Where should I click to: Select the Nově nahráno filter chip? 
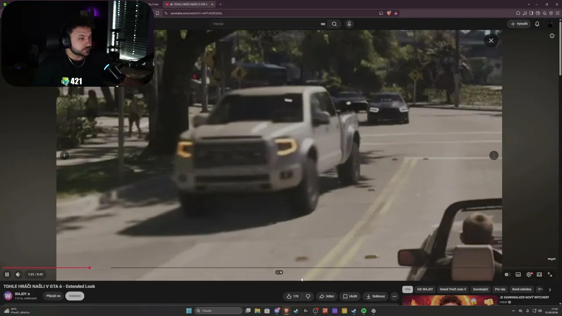(522, 289)
